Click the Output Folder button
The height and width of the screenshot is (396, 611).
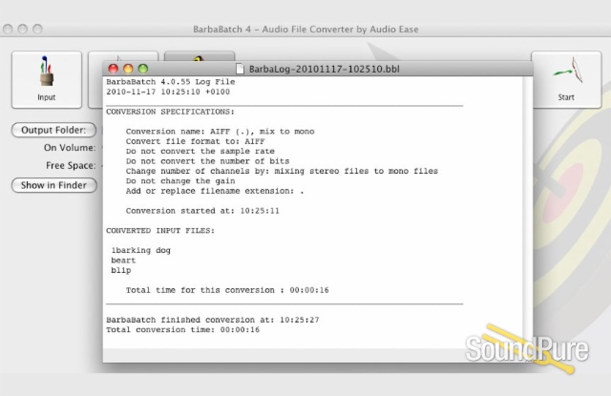pyautogui.click(x=53, y=130)
